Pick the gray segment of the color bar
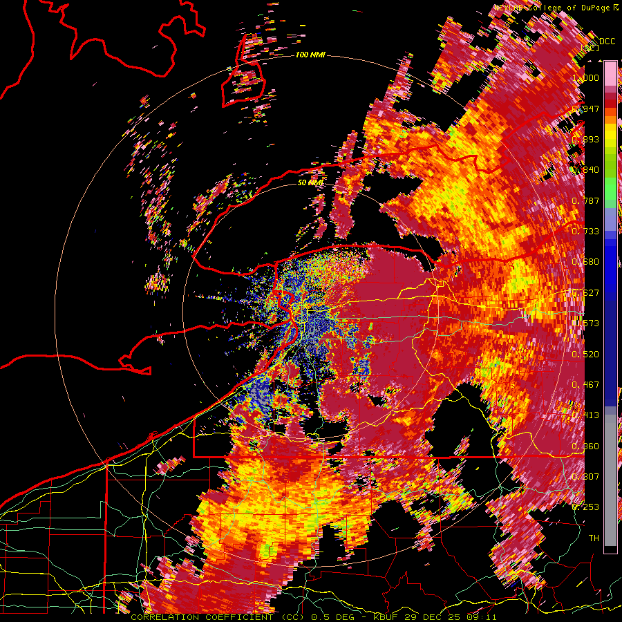The height and width of the screenshot is (622, 622). pos(610,480)
